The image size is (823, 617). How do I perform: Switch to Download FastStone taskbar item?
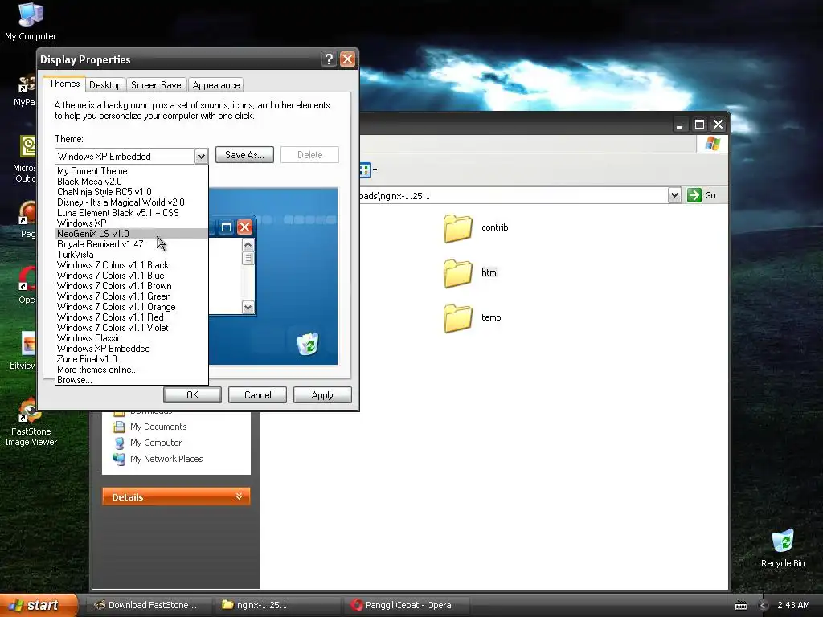click(148, 605)
